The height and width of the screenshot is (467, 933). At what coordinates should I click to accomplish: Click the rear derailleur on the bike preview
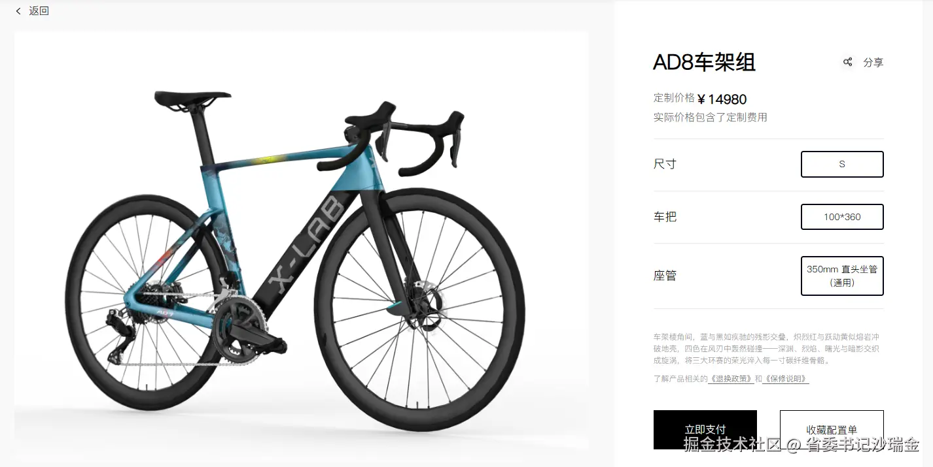[120, 336]
